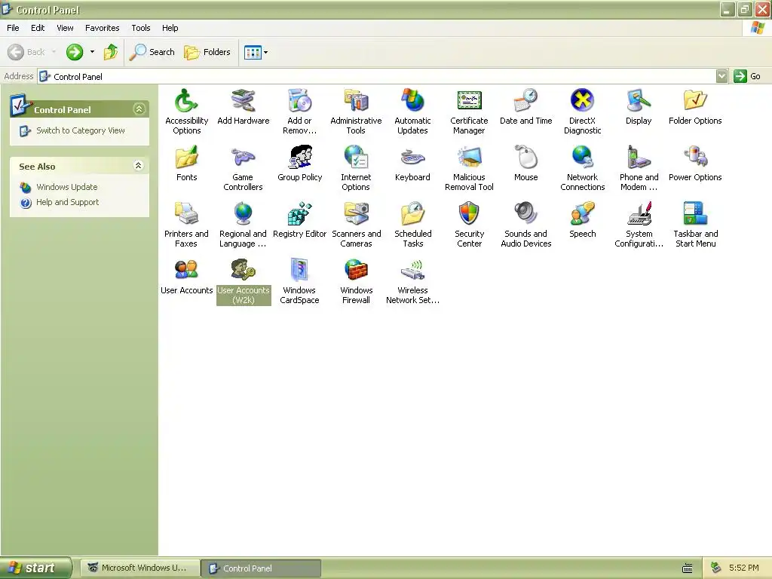Select System Configuration icon

click(639, 214)
